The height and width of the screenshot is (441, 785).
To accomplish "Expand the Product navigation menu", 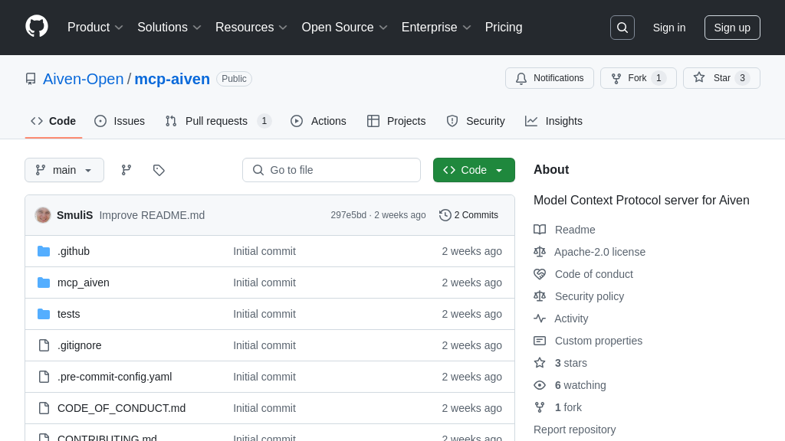I will point(95,28).
